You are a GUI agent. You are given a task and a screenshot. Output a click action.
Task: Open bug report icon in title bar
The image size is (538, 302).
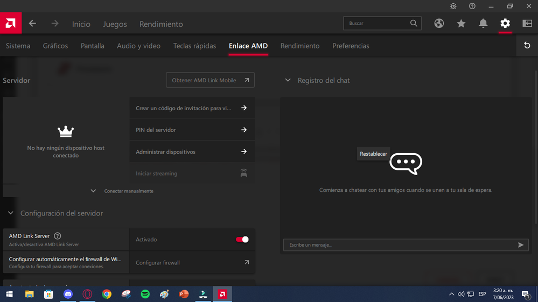(453, 6)
